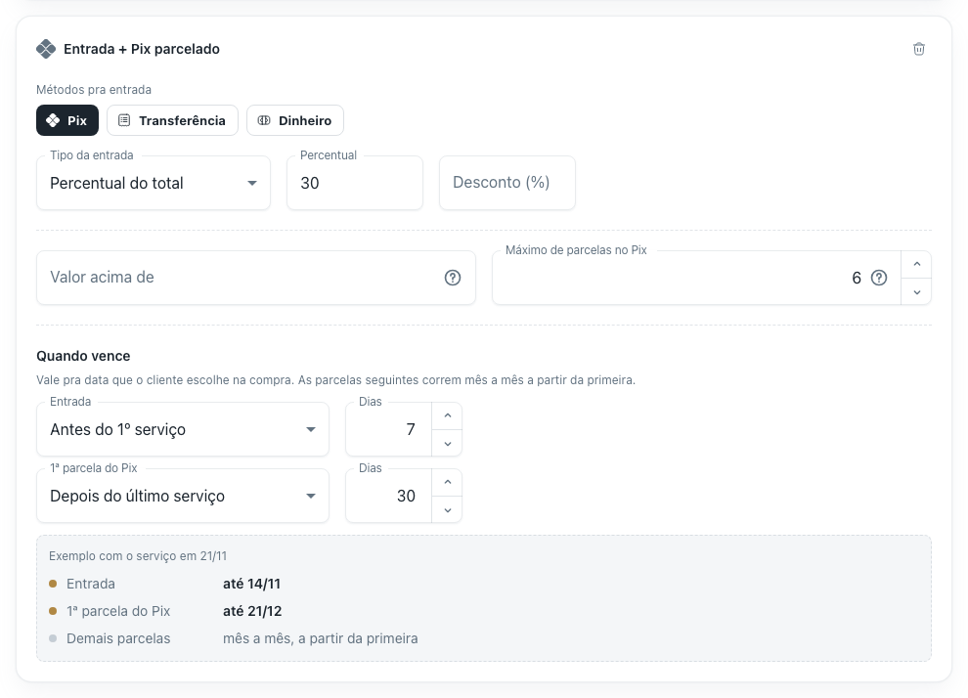This screenshot has height=698, width=968.
Task: Open the 1ª parcela do Pix dropdown
Action: pyautogui.click(x=183, y=496)
